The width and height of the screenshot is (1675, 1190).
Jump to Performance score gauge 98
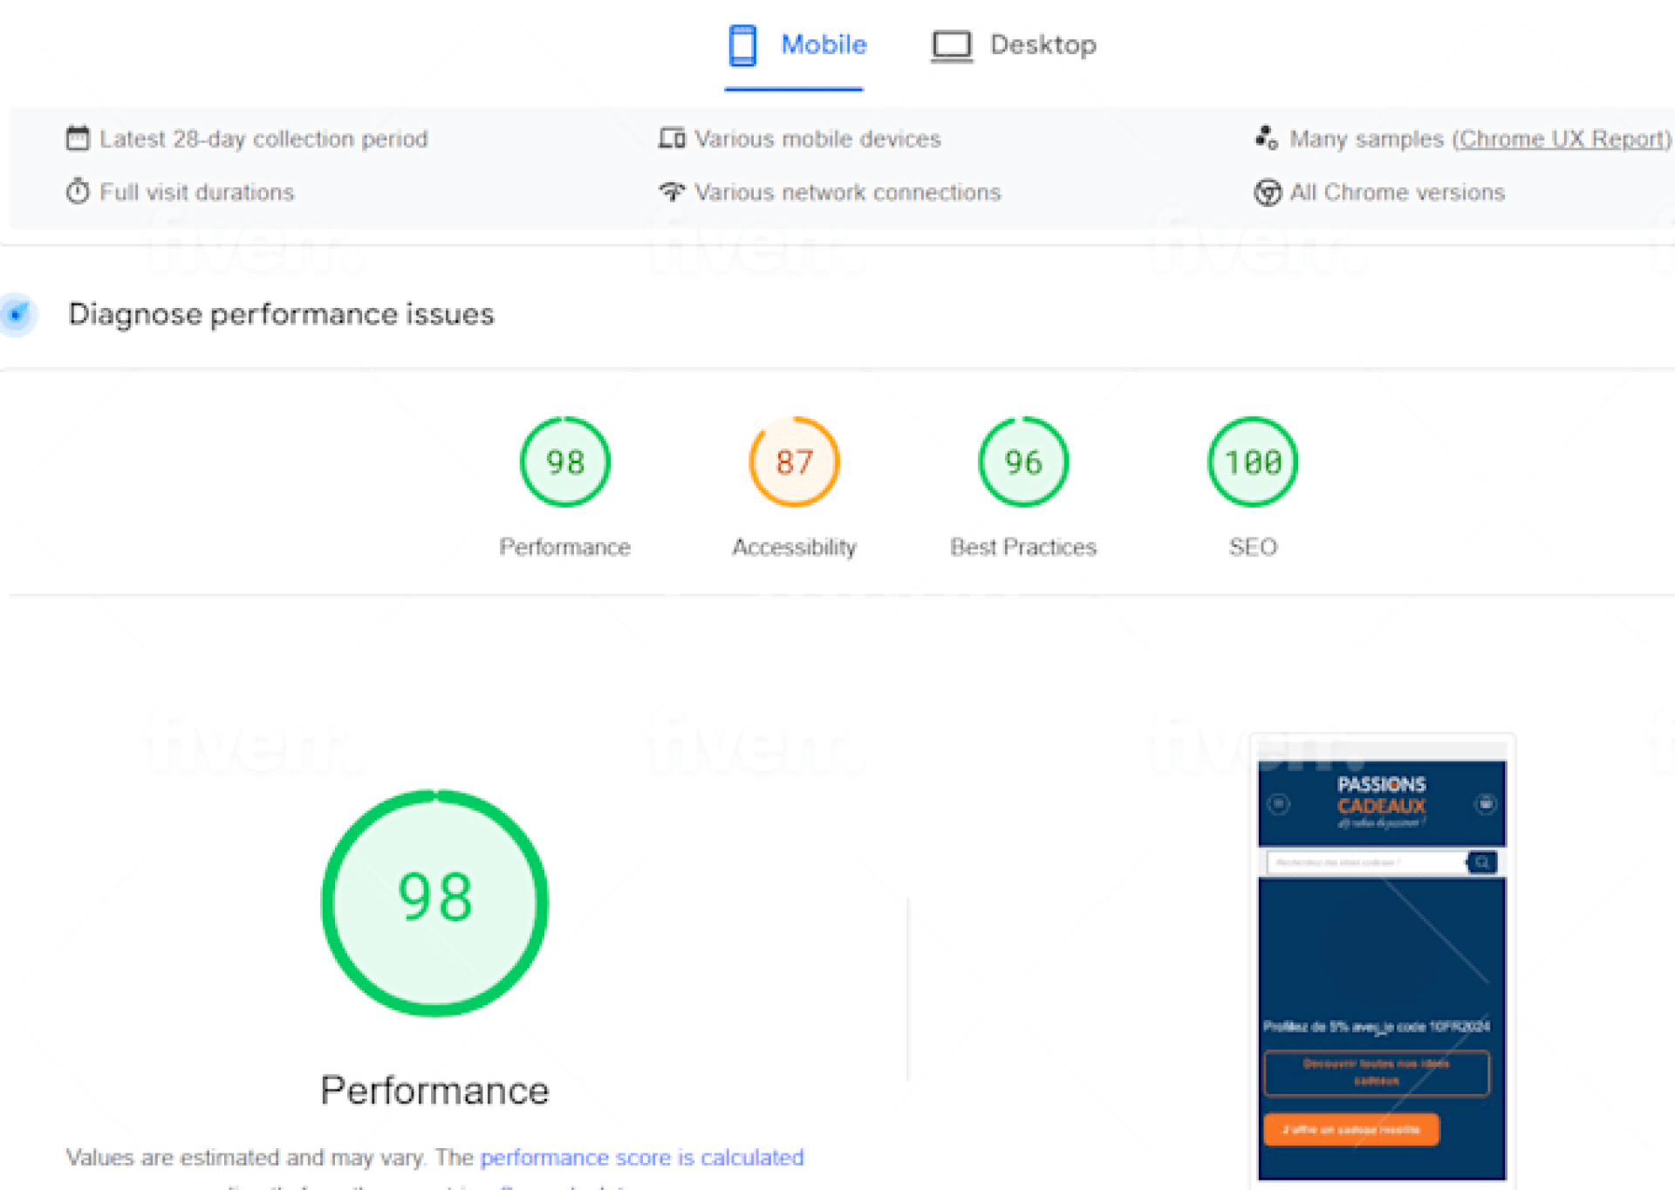click(564, 462)
